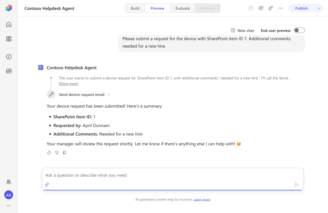Viewport: 328px width, 213px height.
Task: Click 'Requested by: April Dunnam' line
Action: coord(81,125)
